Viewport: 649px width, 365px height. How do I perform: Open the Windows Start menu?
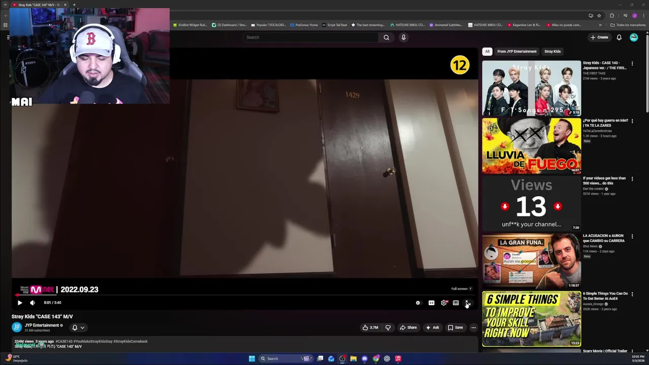tap(251, 358)
